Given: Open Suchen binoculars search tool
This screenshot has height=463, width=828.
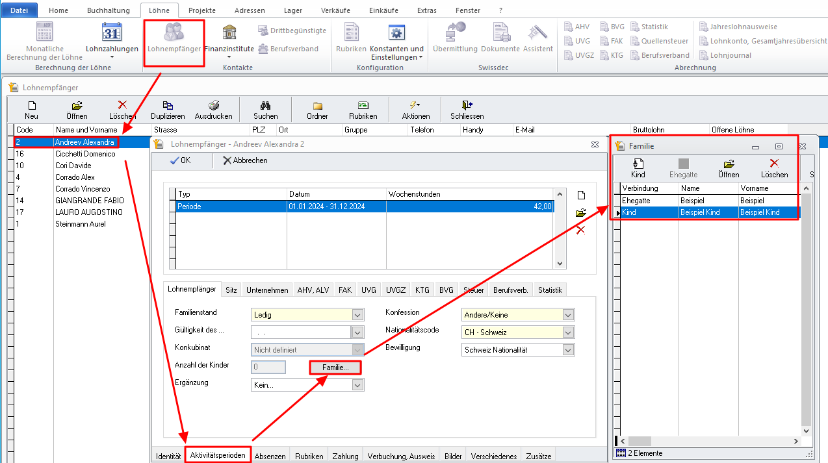Looking at the screenshot, I should pos(265,110).
